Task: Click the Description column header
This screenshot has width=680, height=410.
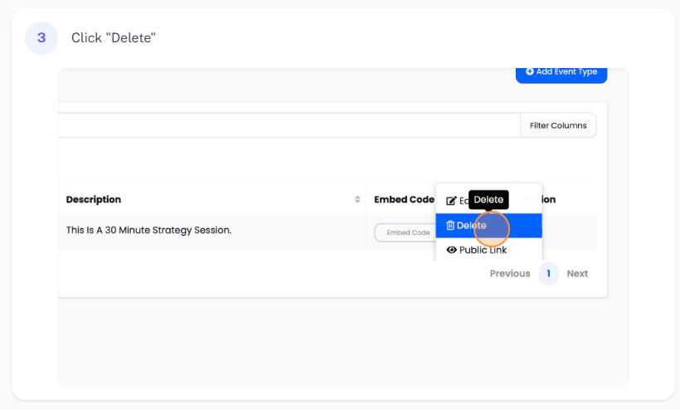Action: point(94,199)
